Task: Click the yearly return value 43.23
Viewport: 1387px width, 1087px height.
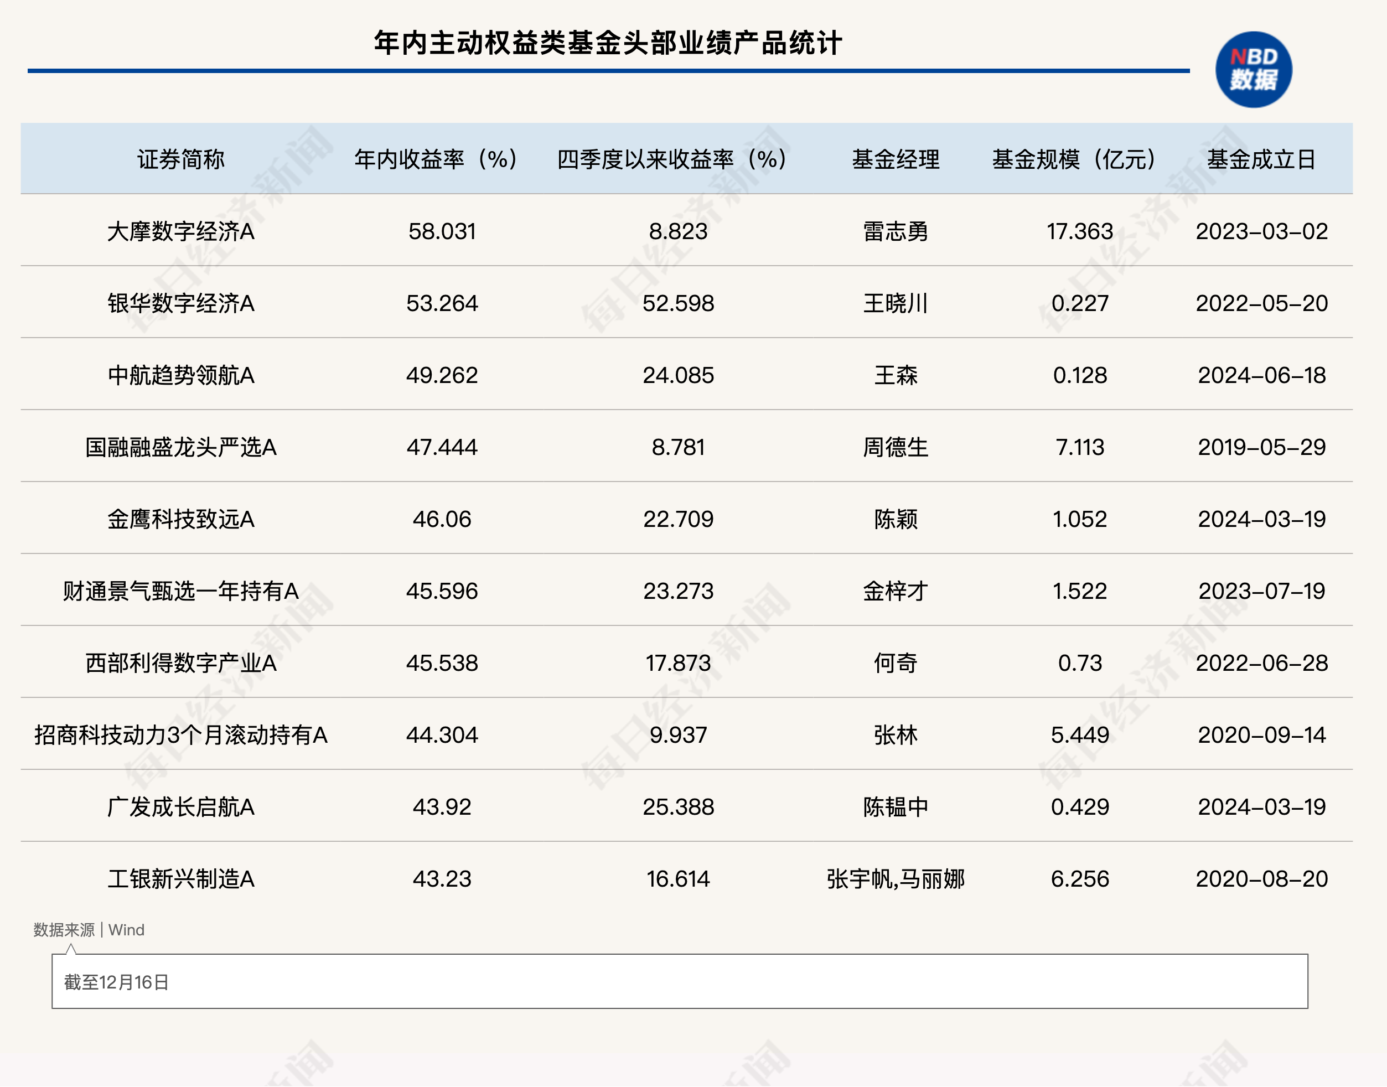Action: tap(442, 878)
